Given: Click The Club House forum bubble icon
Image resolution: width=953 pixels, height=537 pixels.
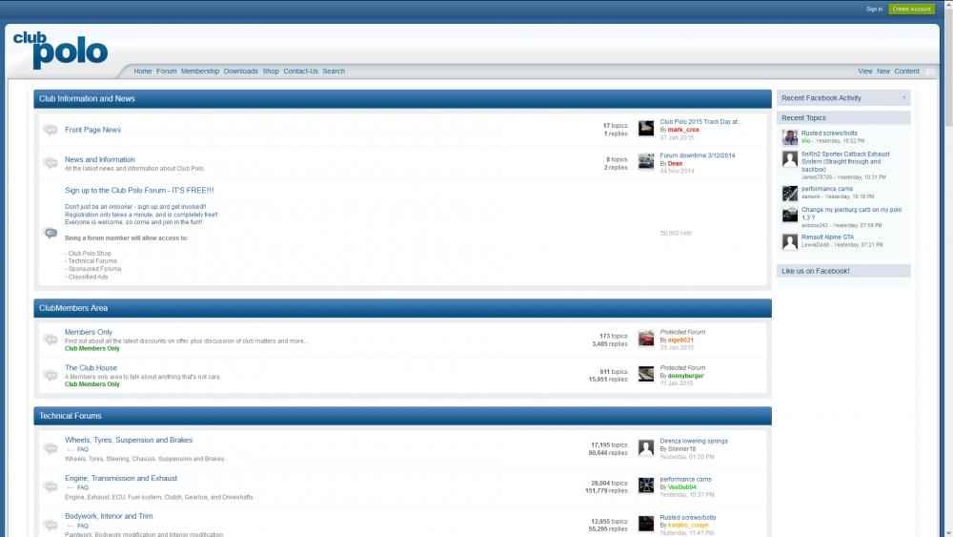Looking at the screenshot, I should coord(51,375).
